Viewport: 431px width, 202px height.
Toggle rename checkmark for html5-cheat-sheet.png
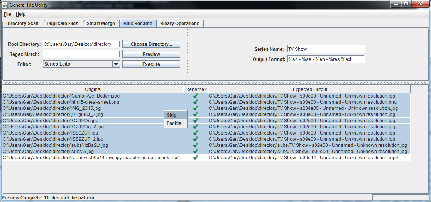click(x=195, y=102)
